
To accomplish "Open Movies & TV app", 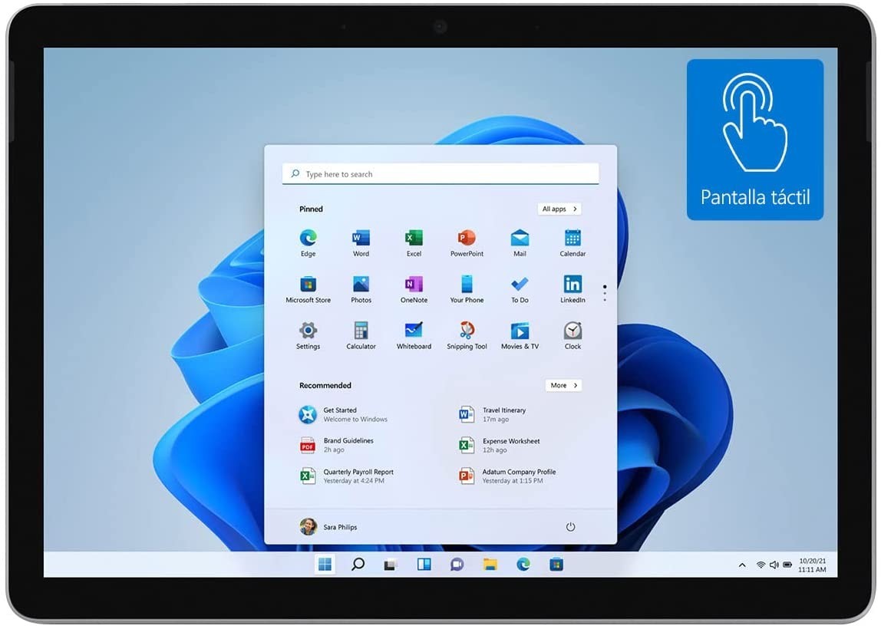I will 520,336.
